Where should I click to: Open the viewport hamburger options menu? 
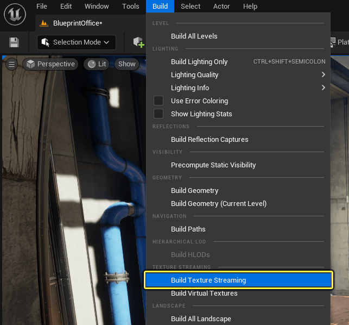coord(11,65)
